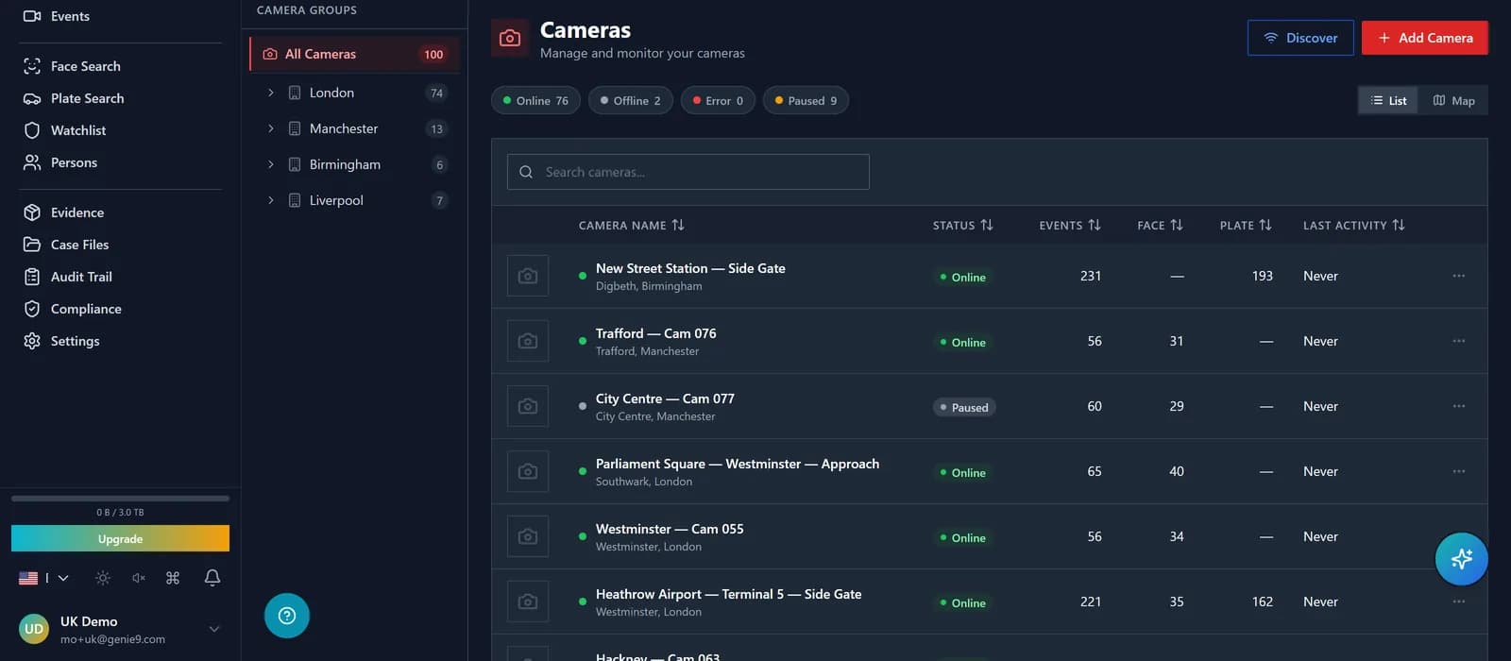Open more options for Trafford Cam 076
The height and width of the screenshot is (661, 1511).
pyautogui.click(x=1459, y=341)
